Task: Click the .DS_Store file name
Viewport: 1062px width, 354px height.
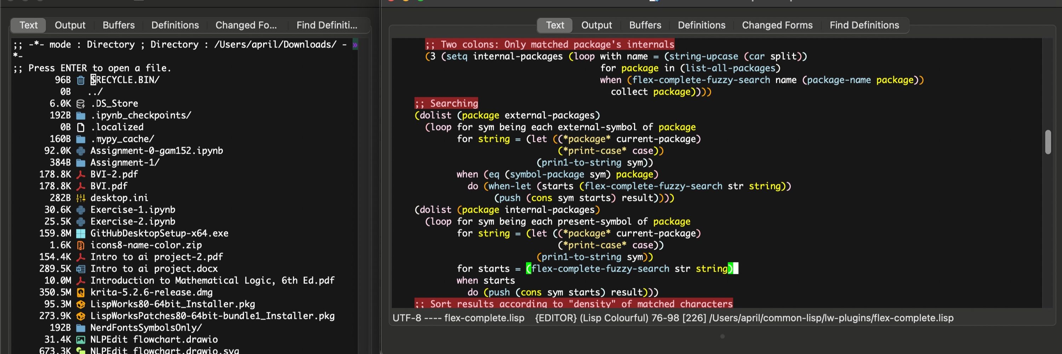Action: pyautogui.click(x=115, y=103)
